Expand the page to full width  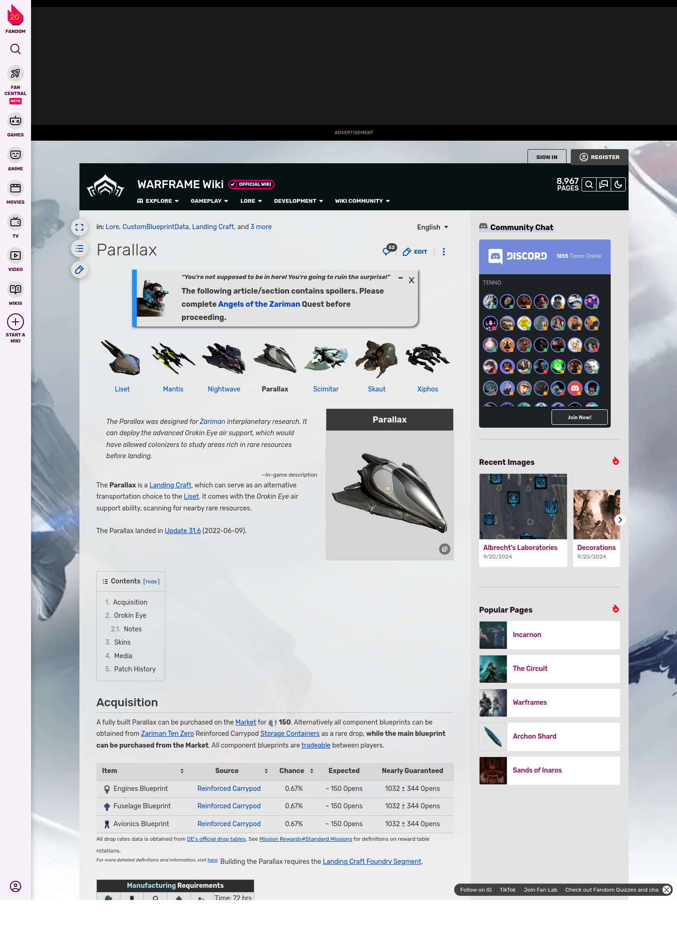pos(79,227)
